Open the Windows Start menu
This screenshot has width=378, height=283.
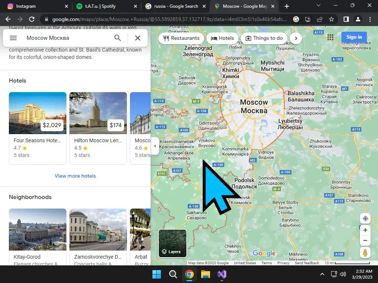[157, 274]
